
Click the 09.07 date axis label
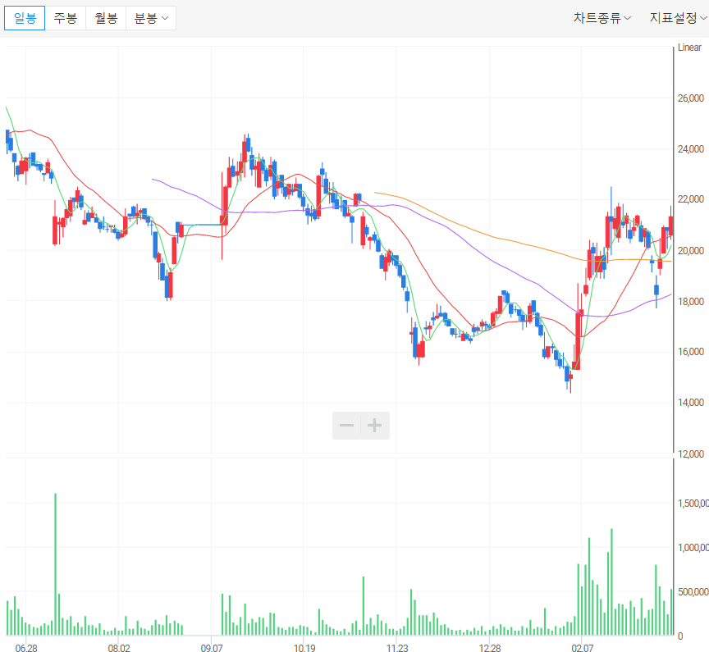(212, 648)
